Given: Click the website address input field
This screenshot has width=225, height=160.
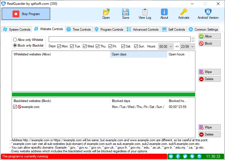Looking at the screenshot, I should (x=119, y=39).
